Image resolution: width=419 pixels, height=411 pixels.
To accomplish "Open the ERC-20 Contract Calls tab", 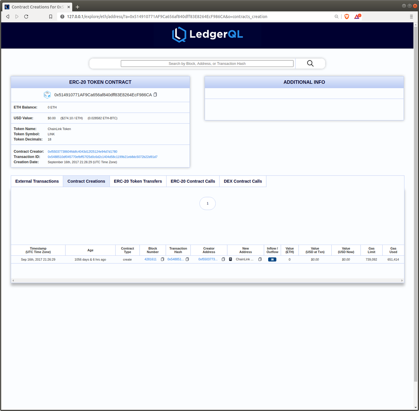I will pyautogui.click(x=193, y=181).
